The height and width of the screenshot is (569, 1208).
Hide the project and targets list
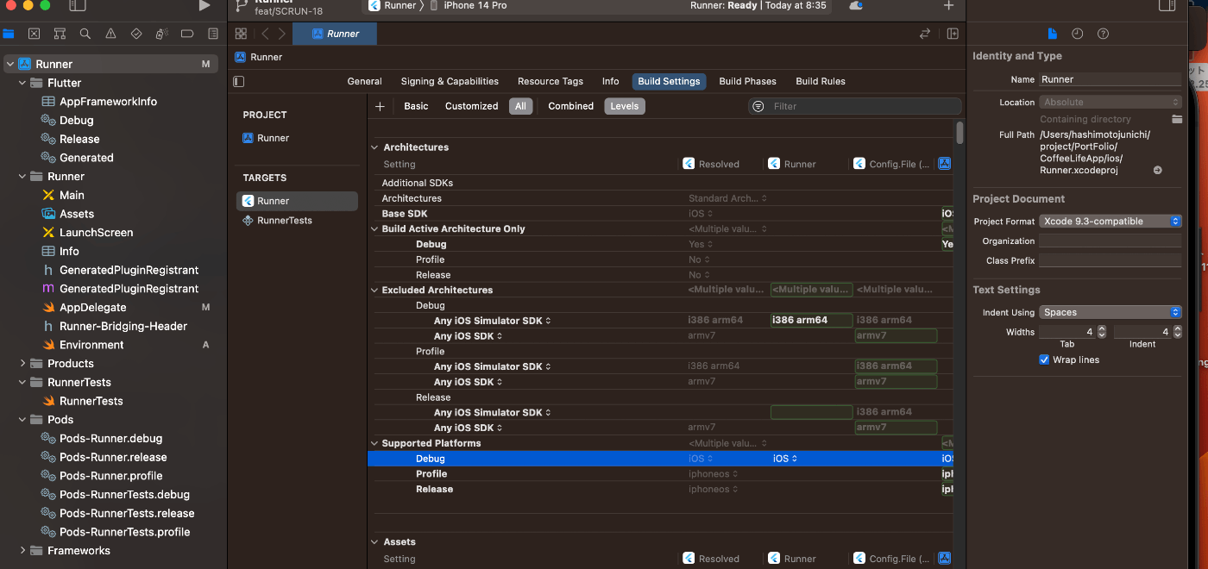click(x=239, y=81)
